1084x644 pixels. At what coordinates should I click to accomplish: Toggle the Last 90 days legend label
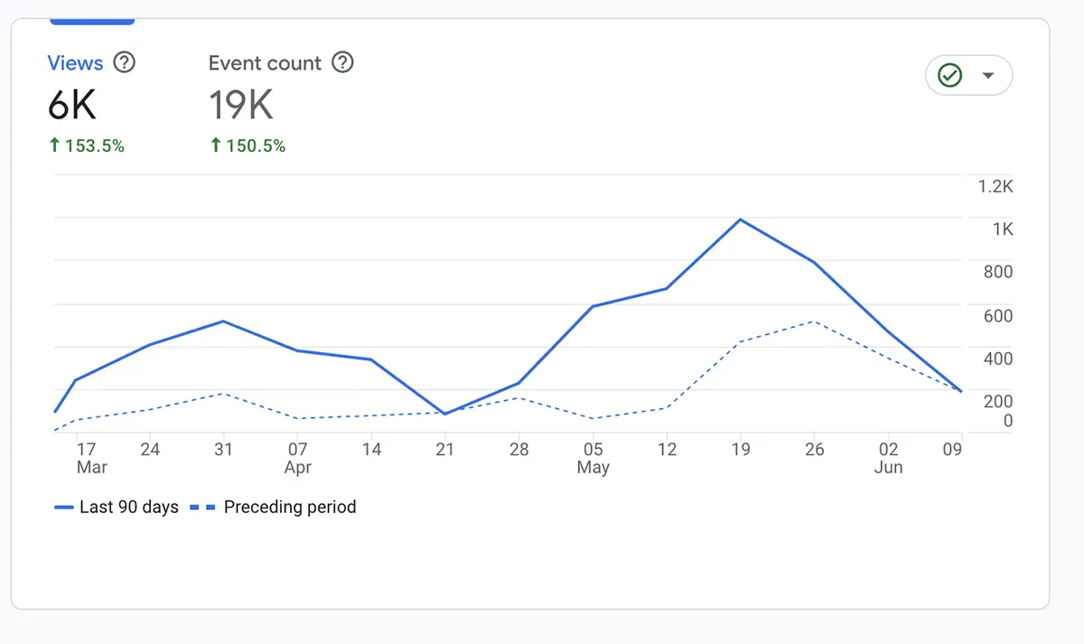129,508
